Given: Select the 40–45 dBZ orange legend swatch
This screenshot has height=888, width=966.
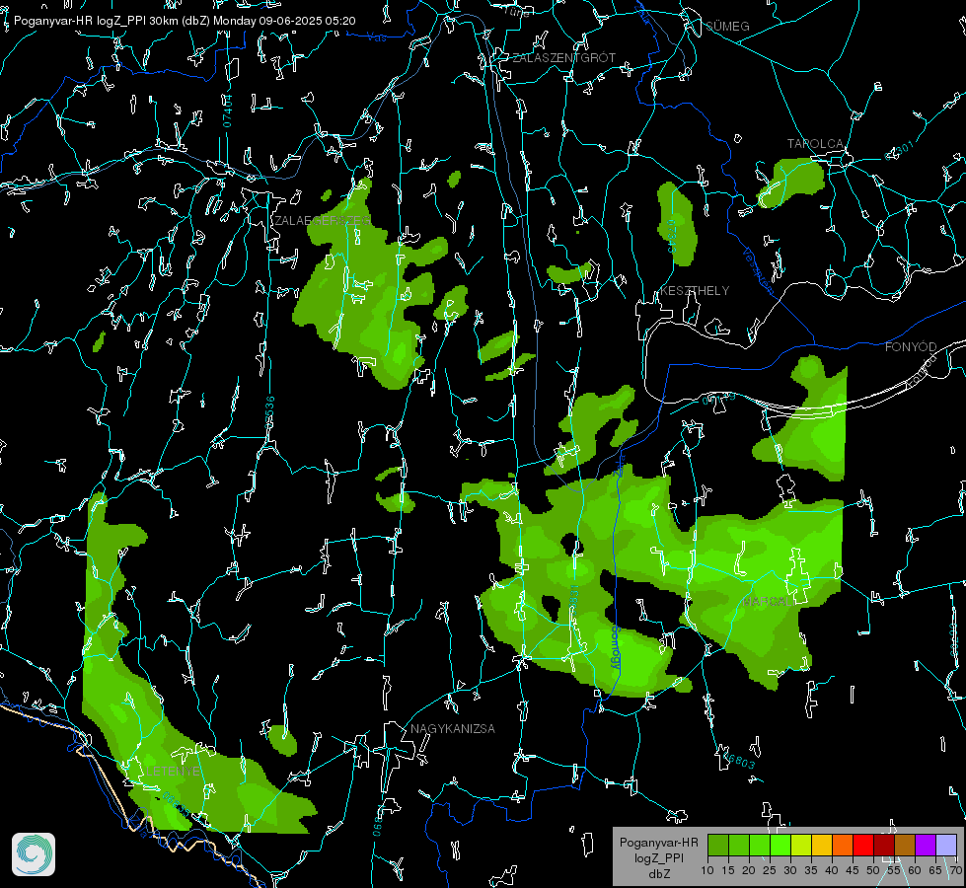Looking at the screenshot, I should pos(843,845).
